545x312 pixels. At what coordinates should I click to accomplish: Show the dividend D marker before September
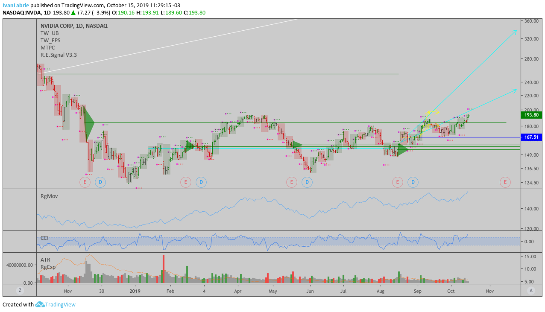pyautogui.click(x=413, y=183)
